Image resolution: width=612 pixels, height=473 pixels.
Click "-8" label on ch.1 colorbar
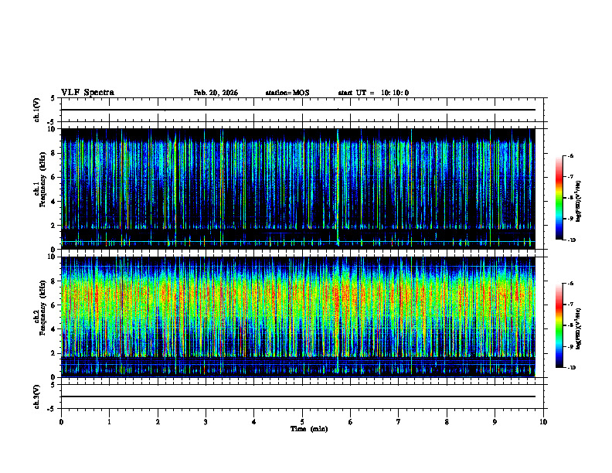570,198
